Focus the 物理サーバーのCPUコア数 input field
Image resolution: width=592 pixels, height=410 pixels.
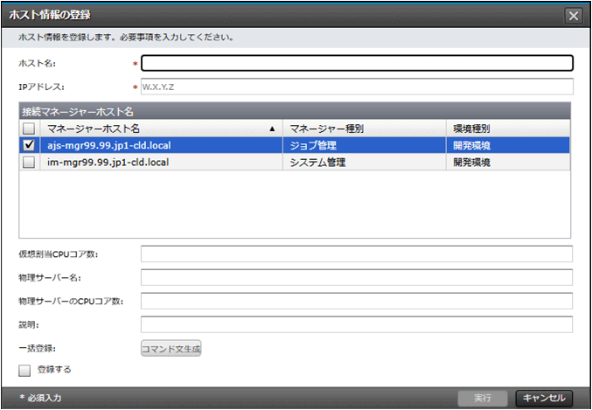point(357,301)
